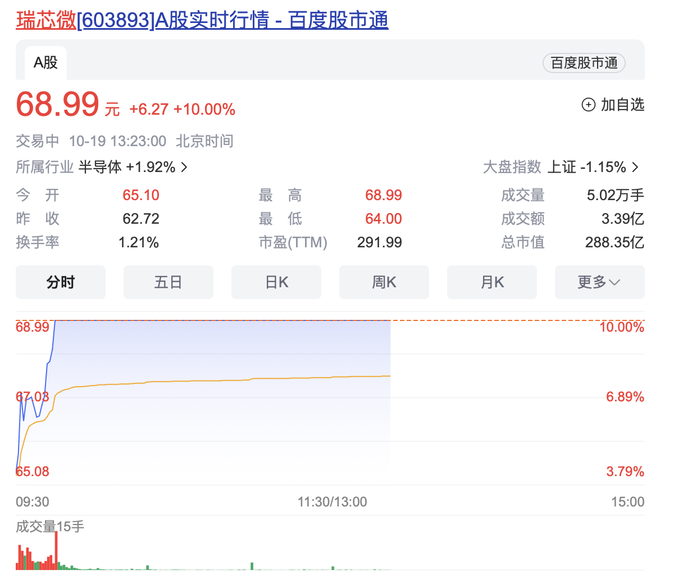Open the 半导体 +1.92% industry link
The height and width of the screenshot is (579, 683).
(x=127, y=168)
